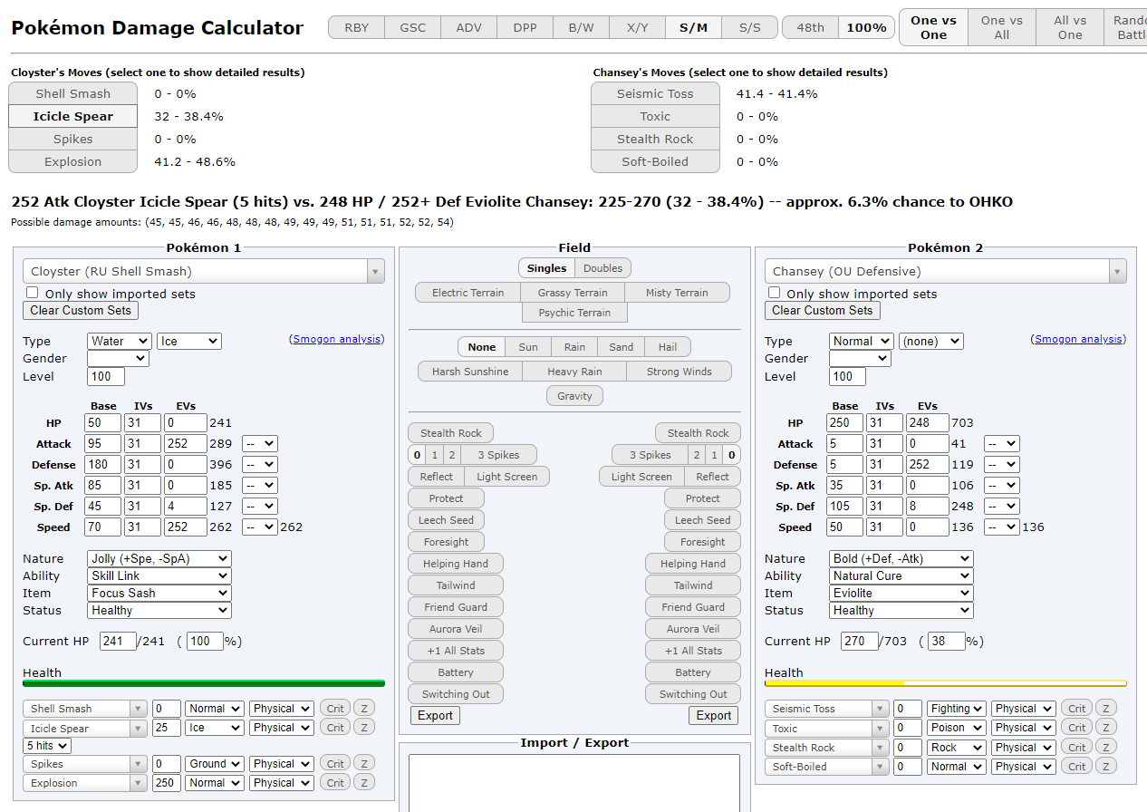Toggle Pokémon 1 only show imported sets
This screenshot has width=1147, height=812.
pos(33,293)
